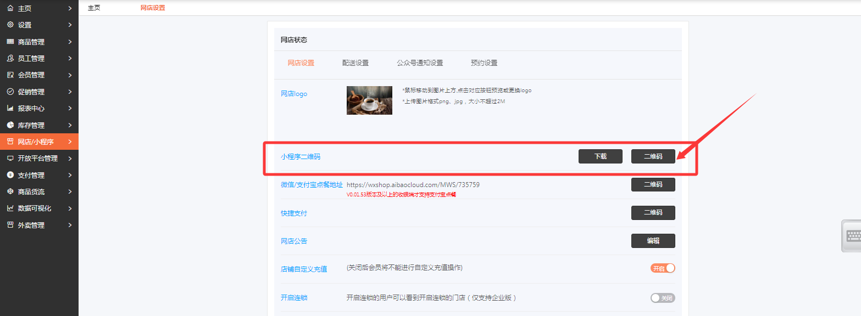This screenshot has width=861, height=316.
Task: Click the inventory management pie icon
Action: (x=10, y=125)
